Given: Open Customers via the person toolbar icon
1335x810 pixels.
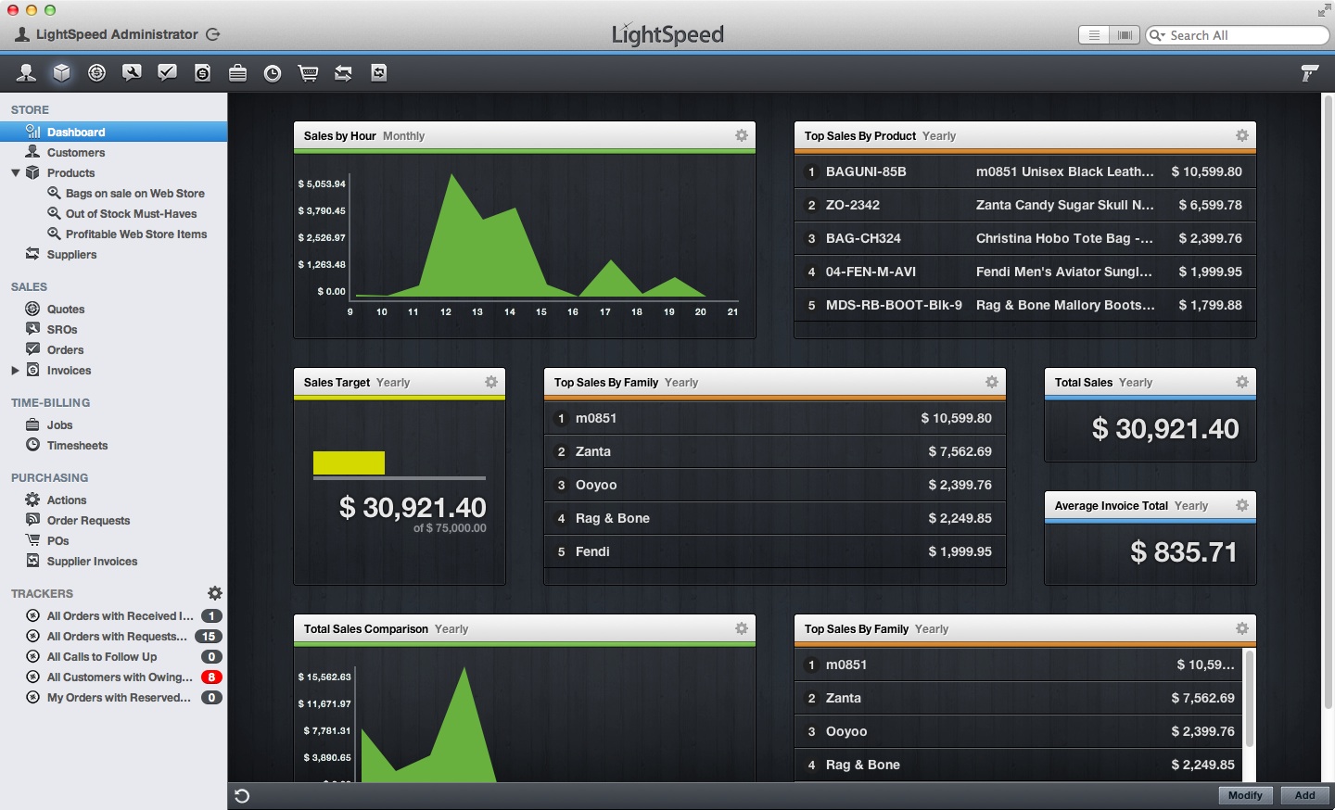Looking at the screenshot, I should (x=26, y=73).
